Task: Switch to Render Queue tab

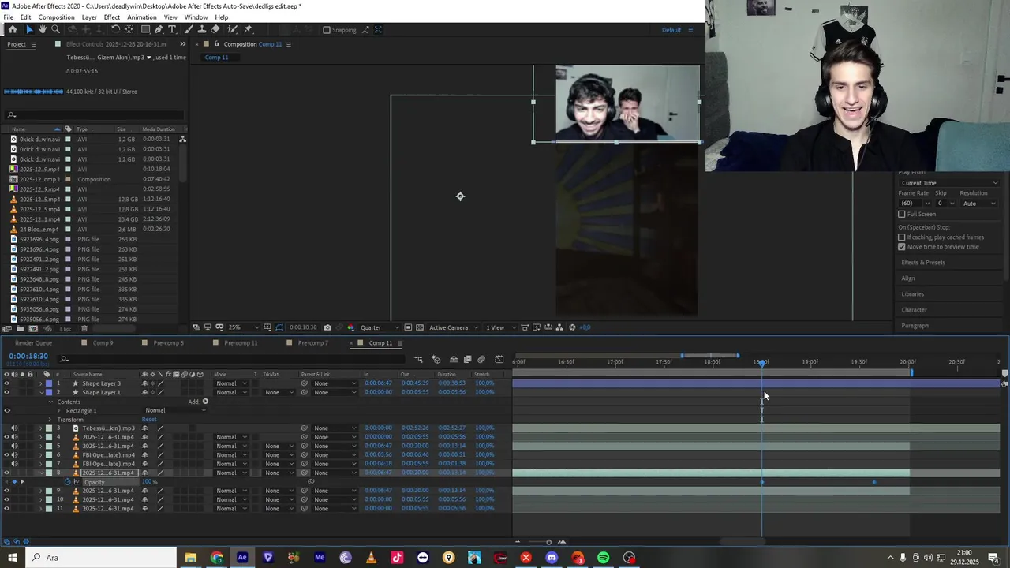Action: click(33, 343)
